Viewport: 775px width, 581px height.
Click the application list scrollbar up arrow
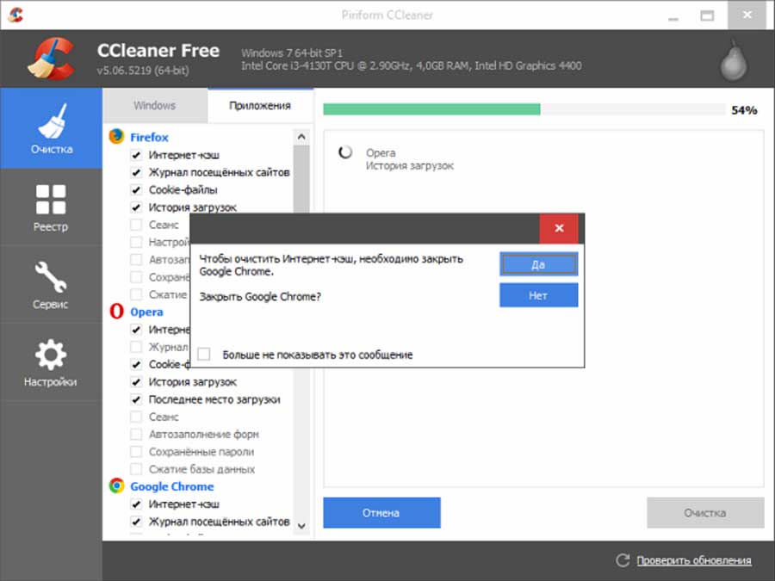(x=301, y=138)
